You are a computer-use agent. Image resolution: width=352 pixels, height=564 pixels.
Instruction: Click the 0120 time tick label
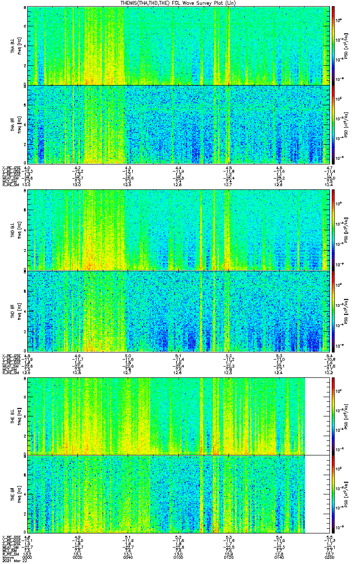tap(229, 557)
